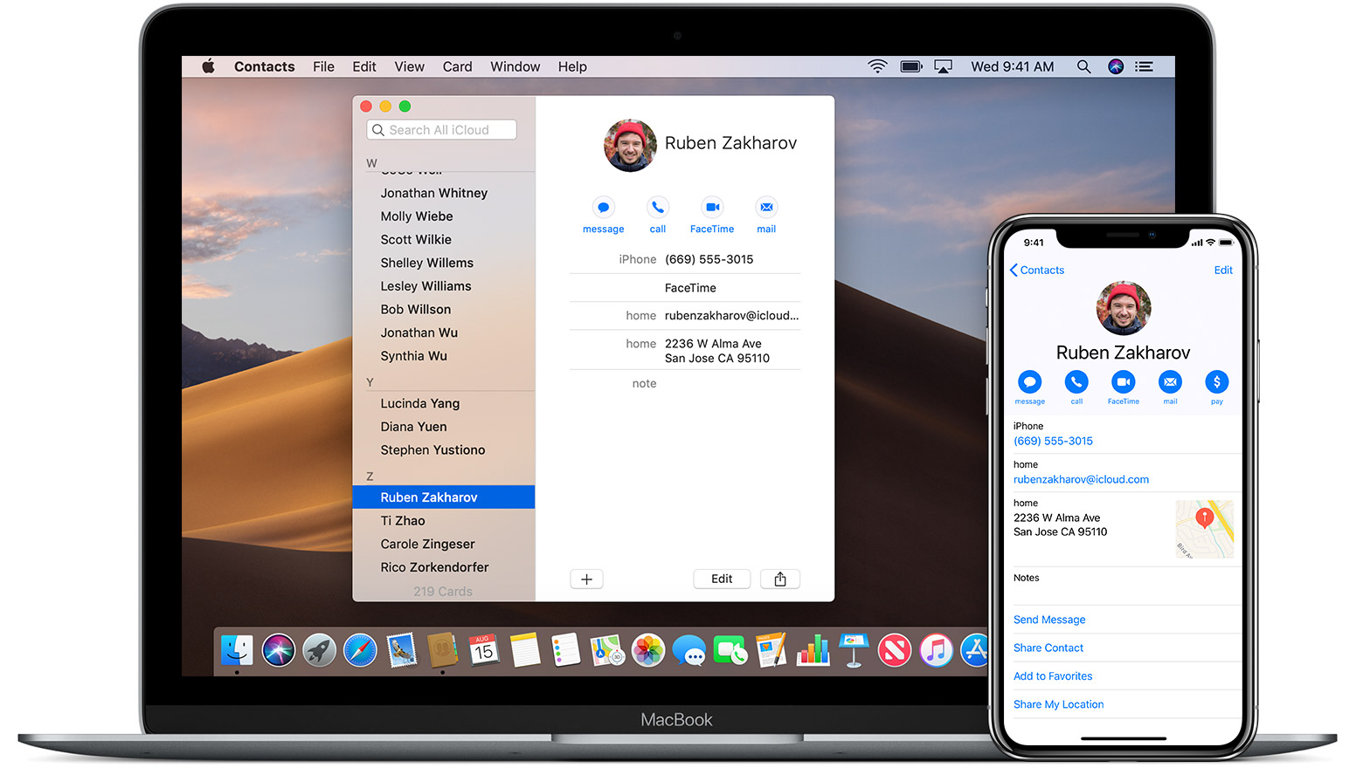1363x768 pixels.
Task: Tap Share My Location on iPhone
Action: pyautogui.click(x=1058, y=704)
